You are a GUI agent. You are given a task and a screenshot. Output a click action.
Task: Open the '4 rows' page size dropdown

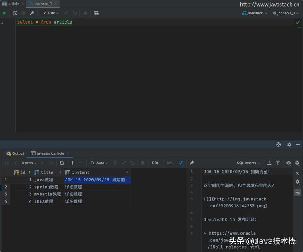(29, 163)
